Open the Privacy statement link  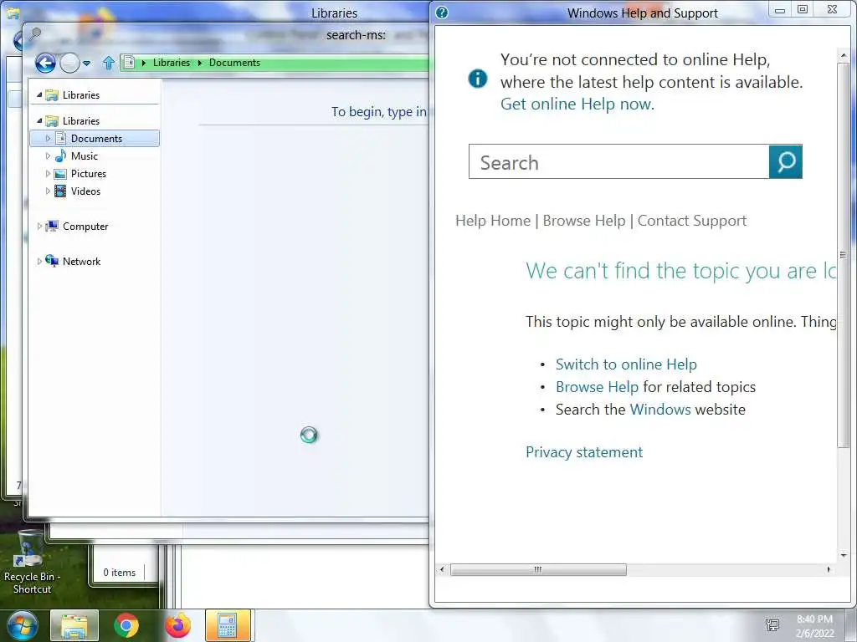[584, 452]
